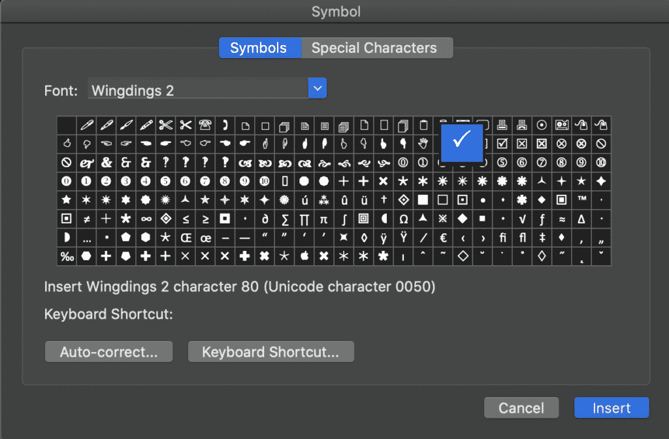Viewport: 669px width, 439px height.
Task: Open the Auto-correct dialog
Action: [x=109, y=351]
